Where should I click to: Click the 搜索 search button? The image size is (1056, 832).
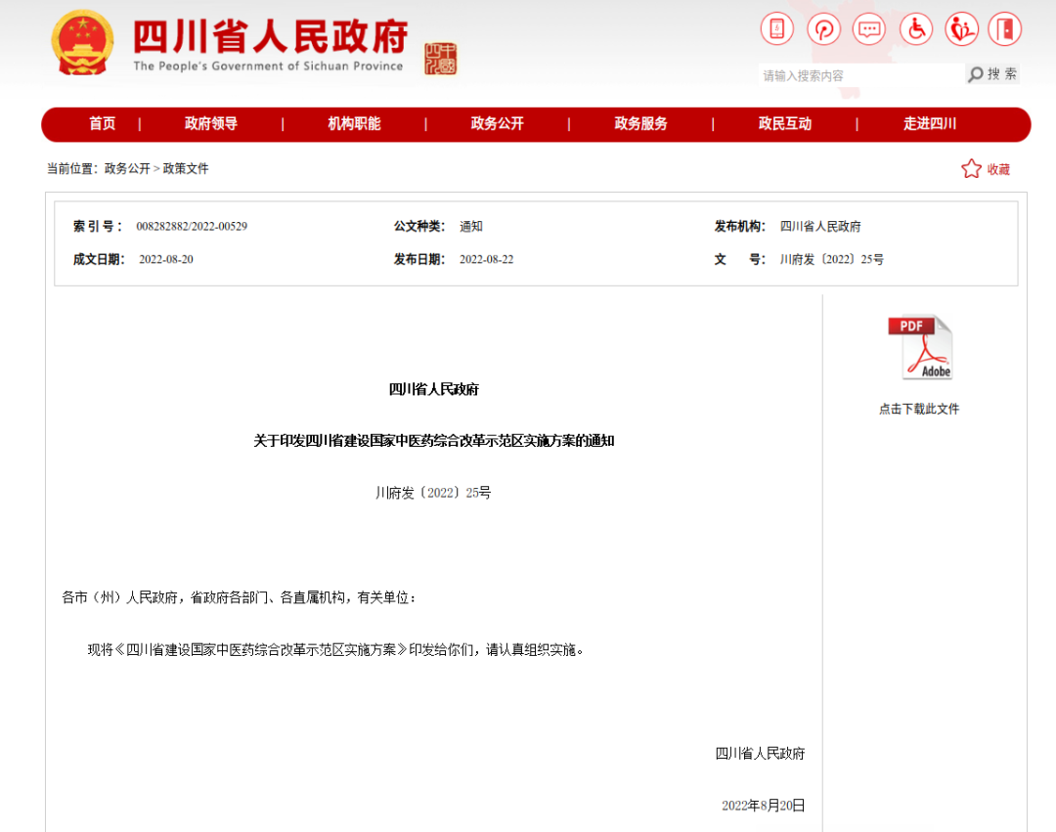pyautogui.click(x=992, y=74)
